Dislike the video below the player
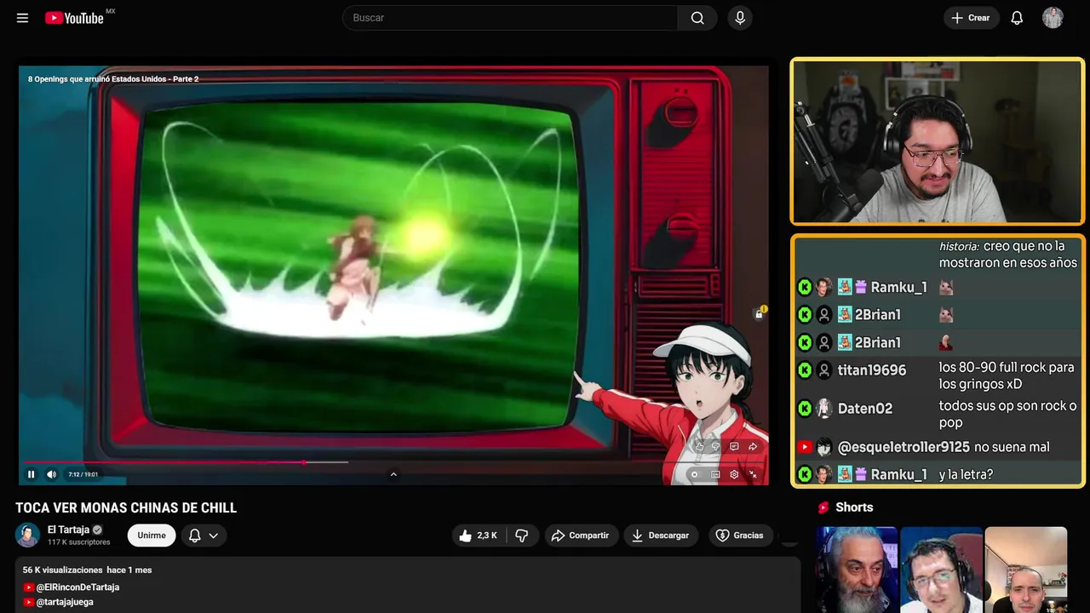This screenshot has width=1090, height=613. click(x=522, y=536)
